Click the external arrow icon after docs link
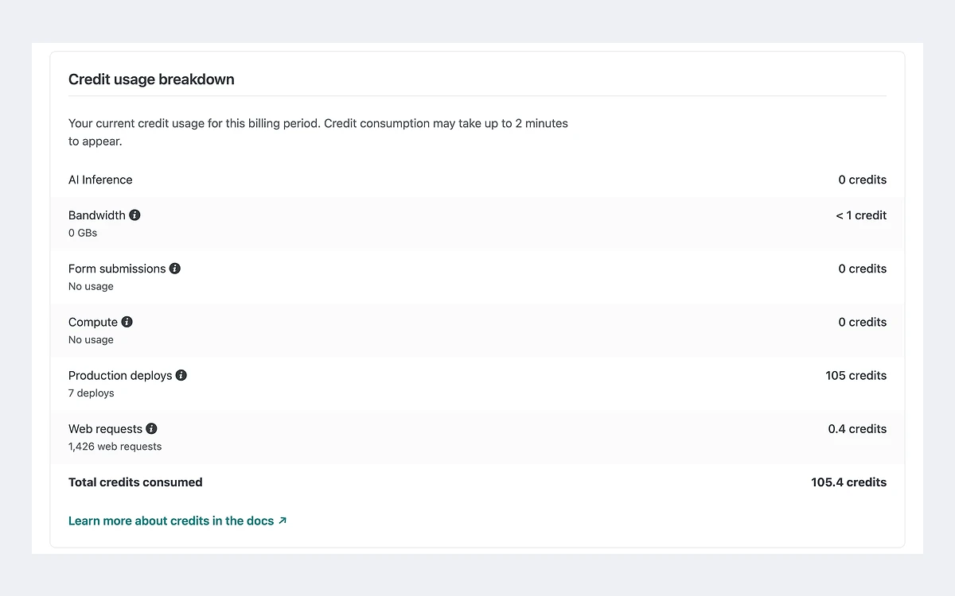The image size is (955, 596). [x=283, y=521]
